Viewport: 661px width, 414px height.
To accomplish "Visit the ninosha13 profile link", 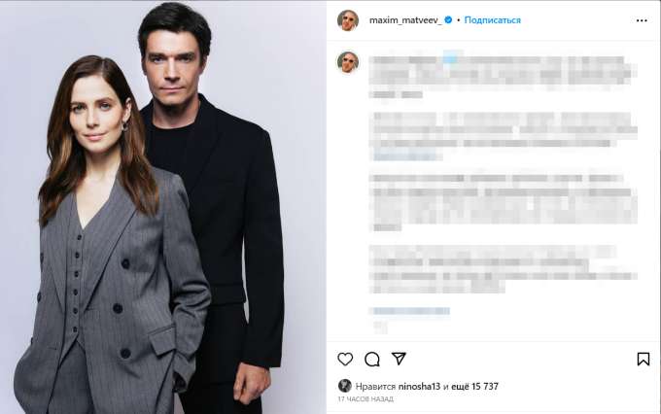I will click(419, 386).
